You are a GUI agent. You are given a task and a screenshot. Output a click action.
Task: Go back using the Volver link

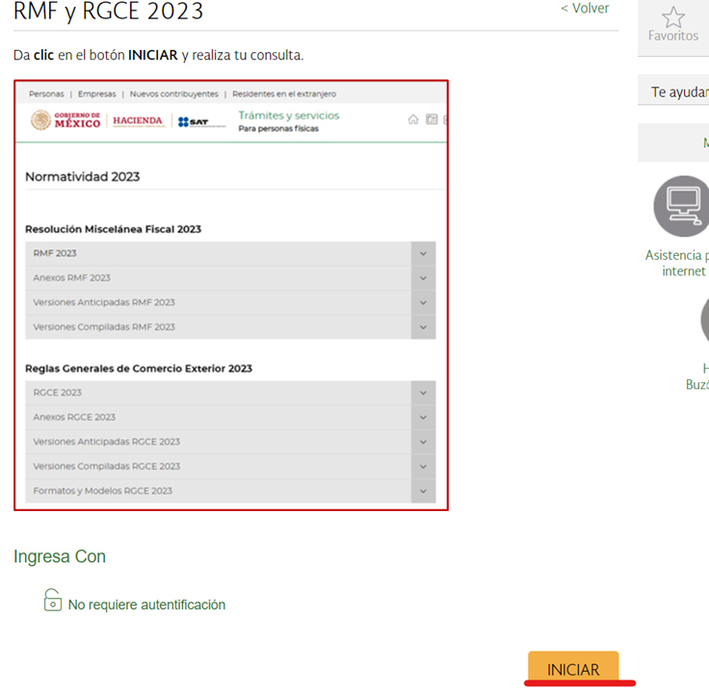click(585, 9)
